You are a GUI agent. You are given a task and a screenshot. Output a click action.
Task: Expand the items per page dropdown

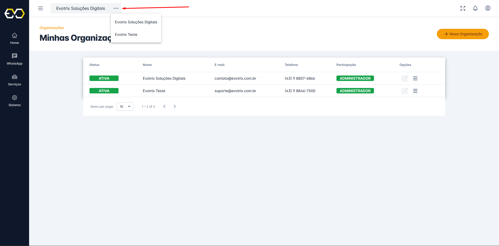[x=125, y=106]
